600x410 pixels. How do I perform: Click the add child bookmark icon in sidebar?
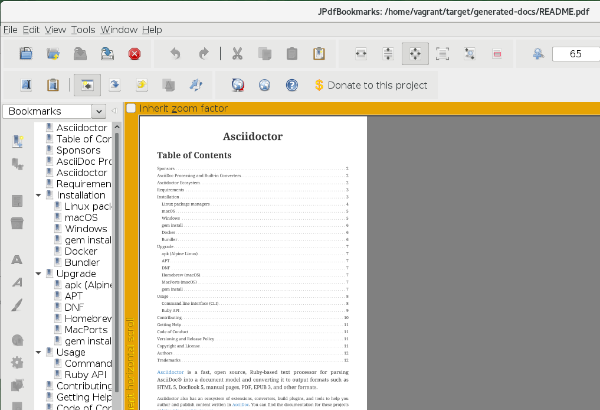(17, 164)
